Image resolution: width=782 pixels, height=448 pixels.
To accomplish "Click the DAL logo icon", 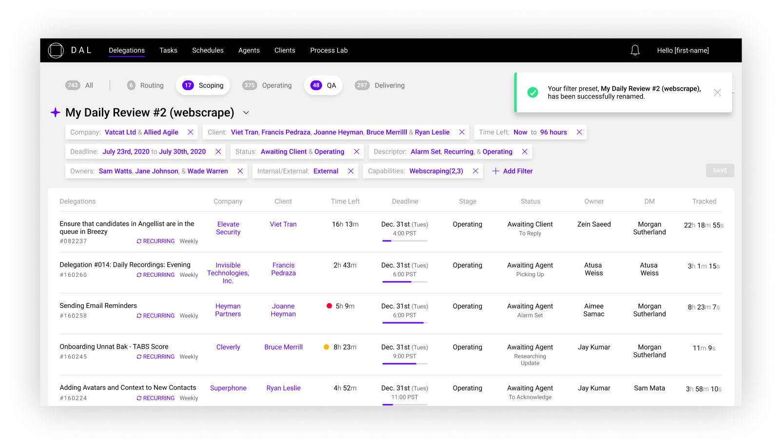I will pos(56,50).
